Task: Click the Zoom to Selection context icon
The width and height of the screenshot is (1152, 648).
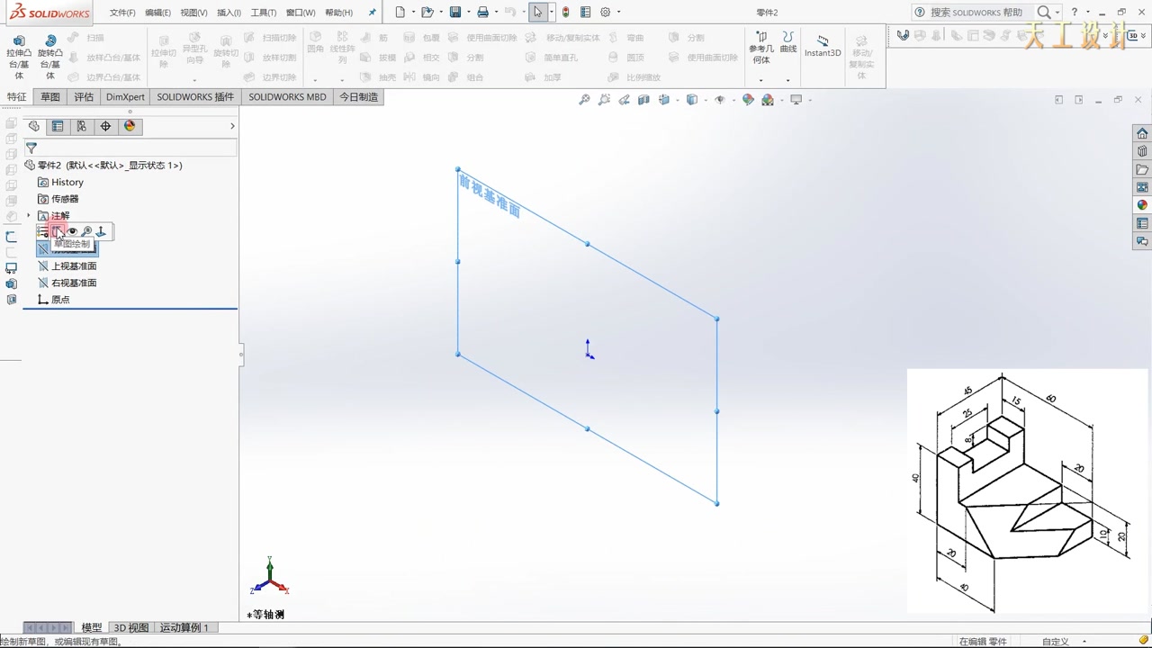Action: [86, 231]
